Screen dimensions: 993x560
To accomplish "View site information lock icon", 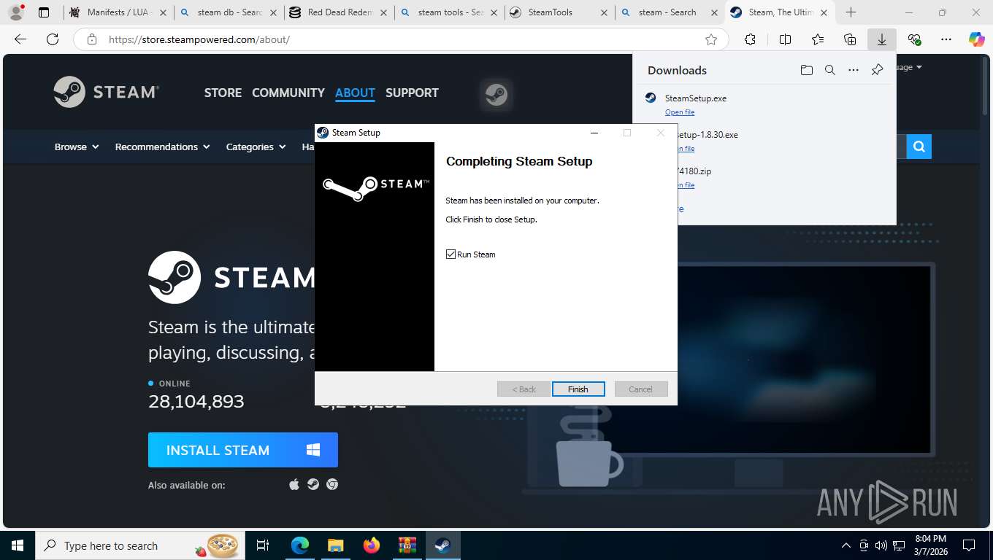I will tap(92, 39).
